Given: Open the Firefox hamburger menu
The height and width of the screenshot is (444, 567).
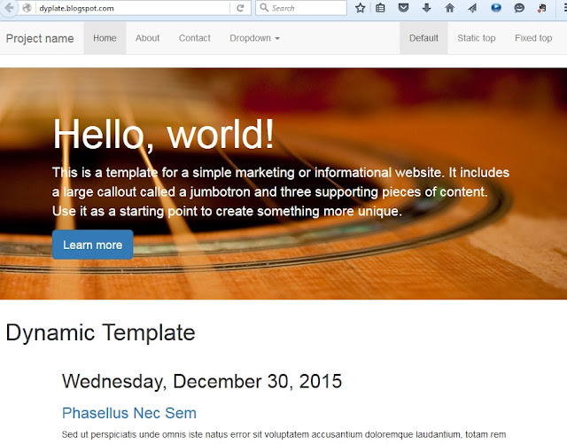Looking at the screenshot, I should [x=564, y=8].
